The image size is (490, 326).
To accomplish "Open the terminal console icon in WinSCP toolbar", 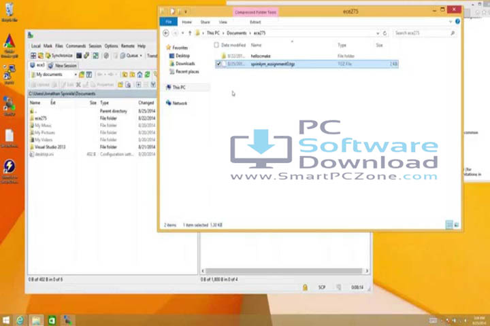I will 79,56.
